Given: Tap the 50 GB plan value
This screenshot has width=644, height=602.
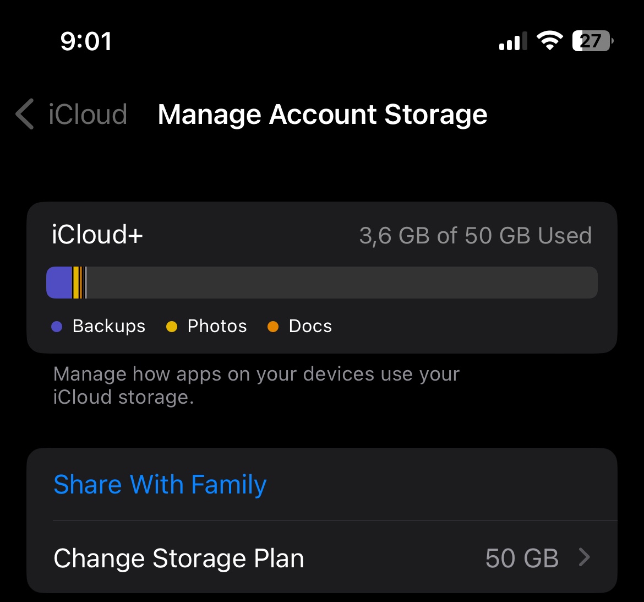Looking at the screenshot, I should 522,558.
